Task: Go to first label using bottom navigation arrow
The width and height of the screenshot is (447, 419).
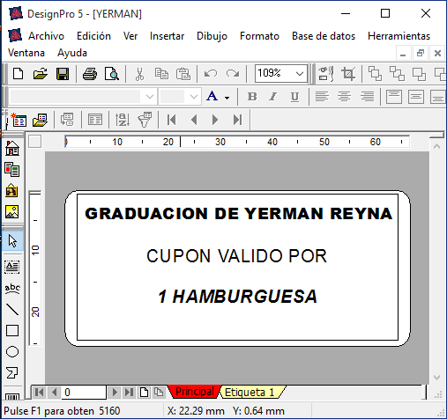Action: click(39, 393)
